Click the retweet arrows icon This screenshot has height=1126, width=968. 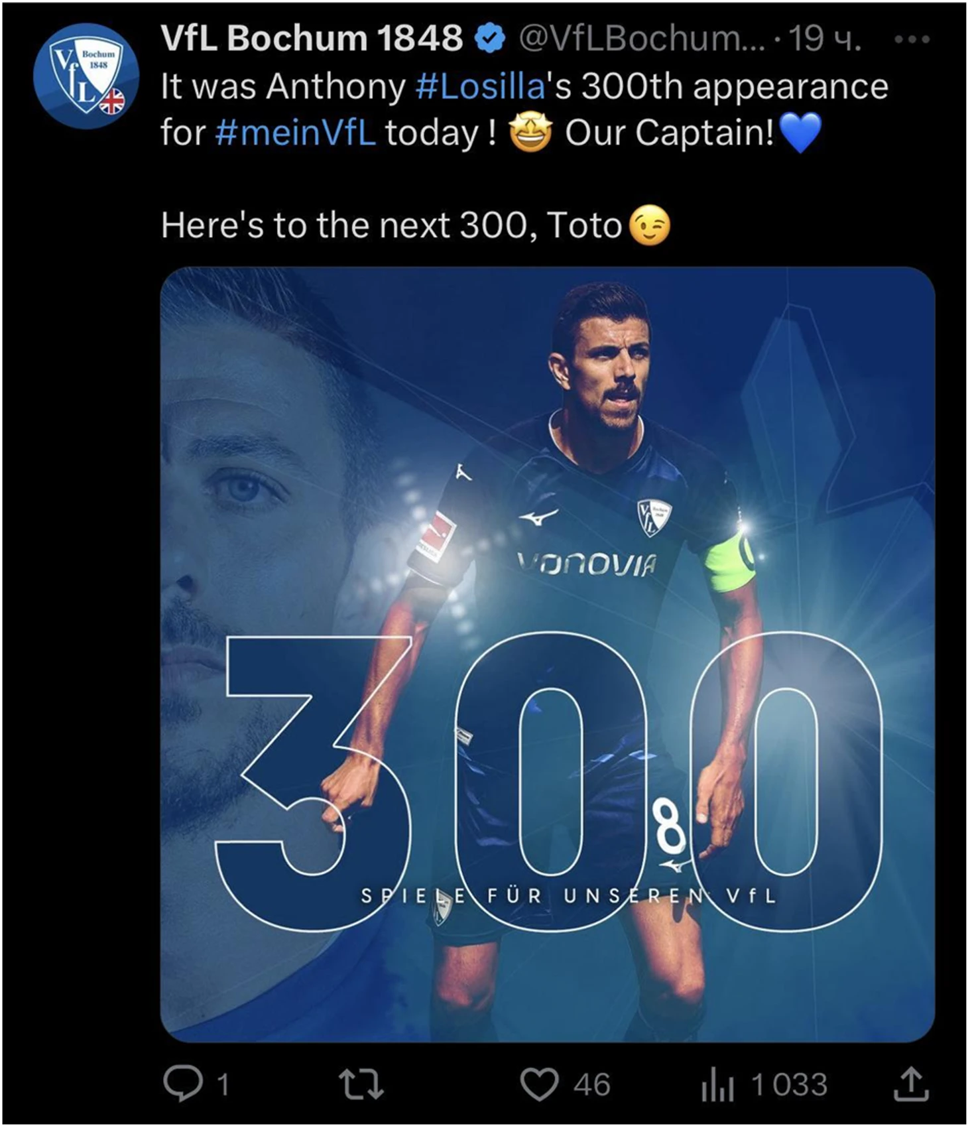pos(361,1085)
